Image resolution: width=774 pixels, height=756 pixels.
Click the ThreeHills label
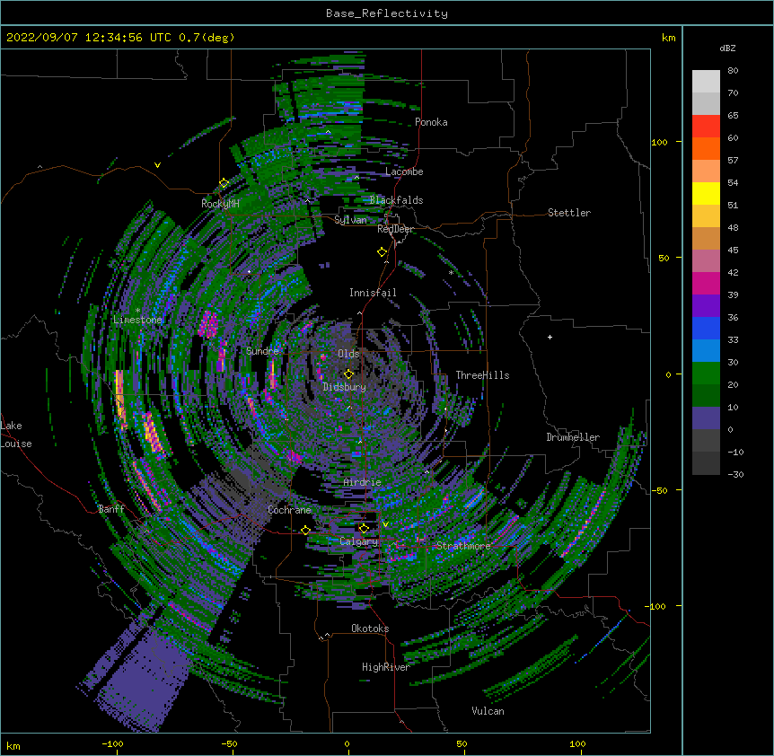pos(482,375)
